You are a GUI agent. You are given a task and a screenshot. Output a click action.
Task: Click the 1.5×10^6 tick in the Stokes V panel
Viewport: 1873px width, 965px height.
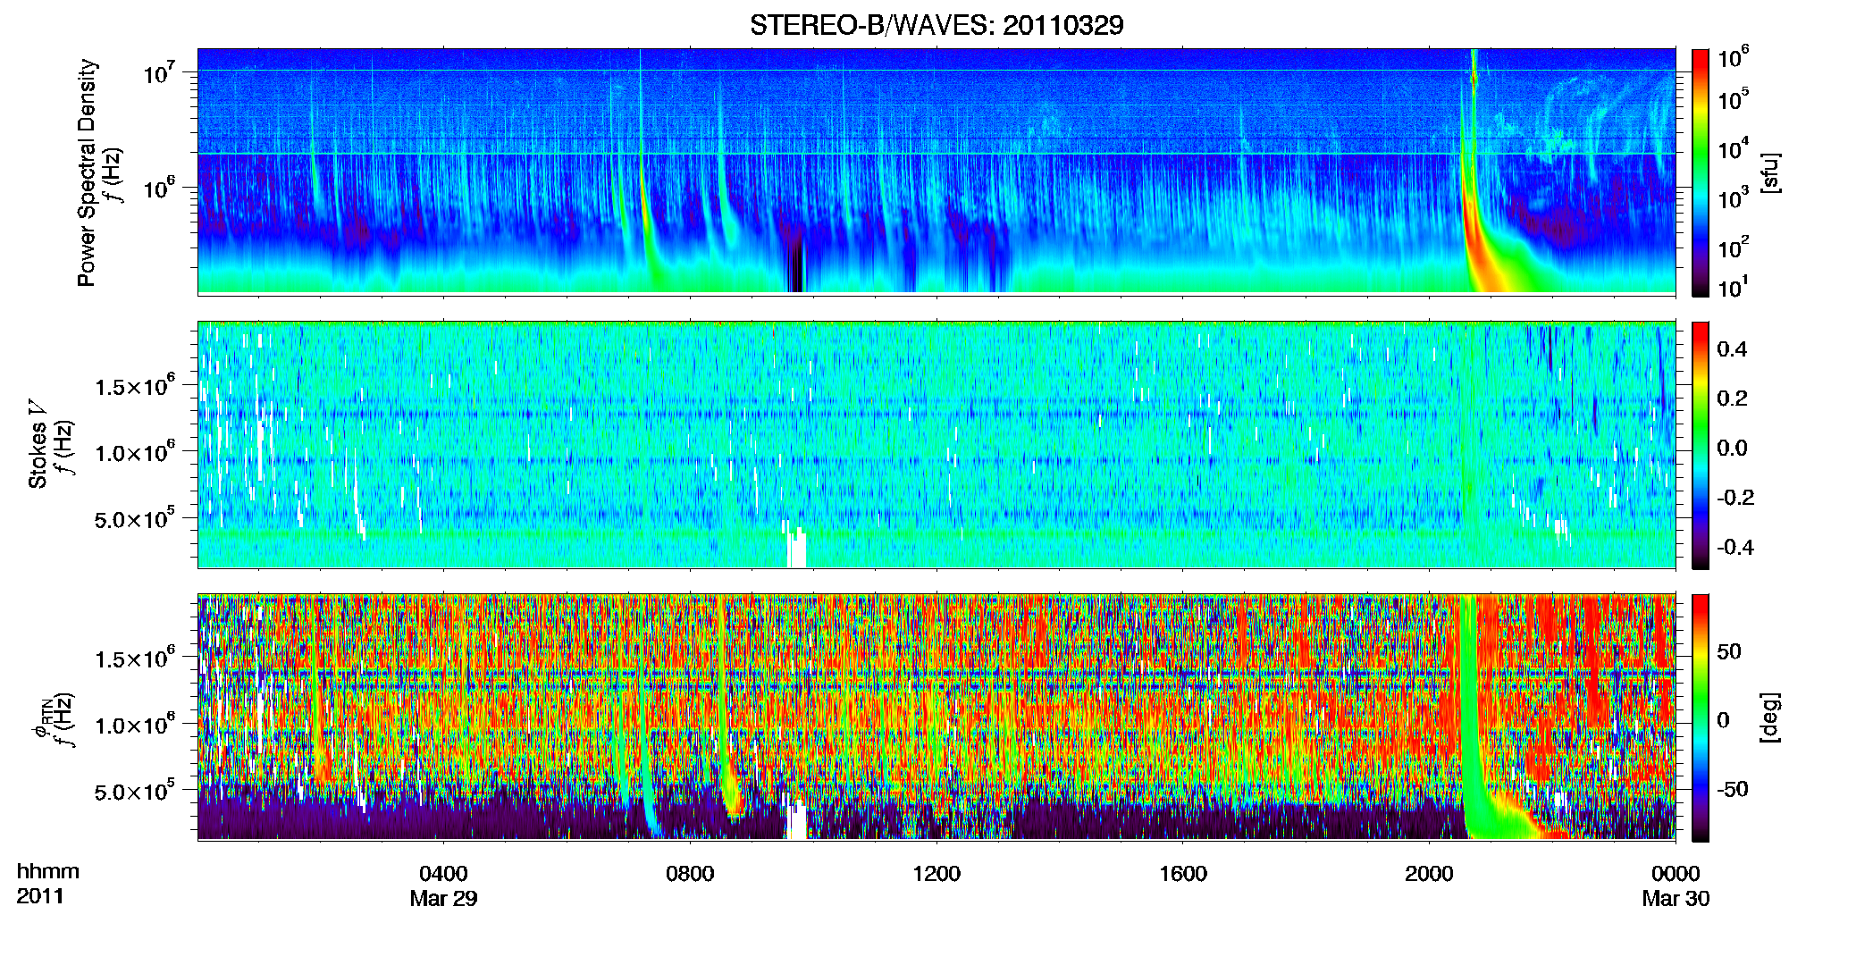pyautogui.click(x=135, y=385)
